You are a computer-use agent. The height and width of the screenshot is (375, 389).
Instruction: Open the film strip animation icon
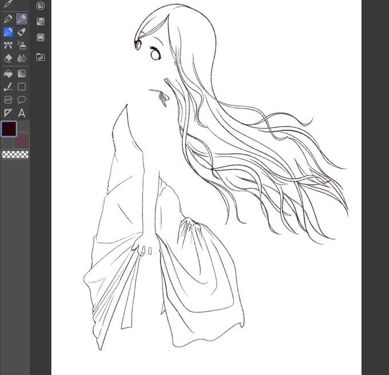41,37
